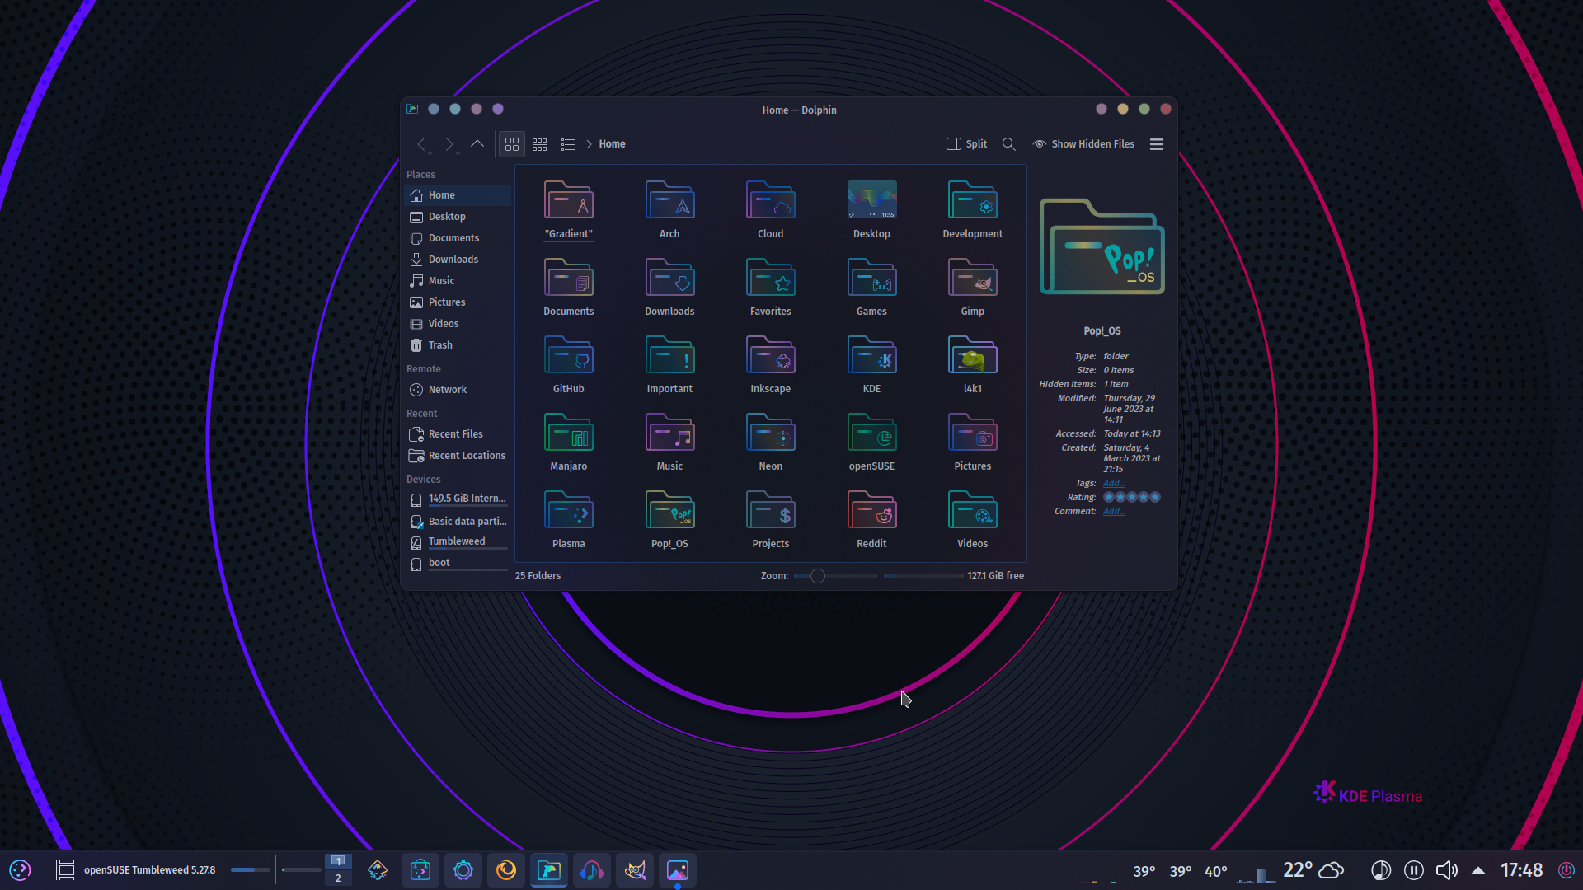The height and width of the screenshot is (890, 1583).
Task: Click Home in the breadcrumb path
Action: [612, 144]
